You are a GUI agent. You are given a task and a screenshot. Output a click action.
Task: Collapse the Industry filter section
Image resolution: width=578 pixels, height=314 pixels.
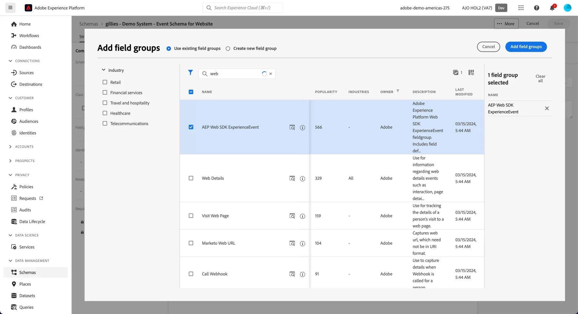coord(104,70)
